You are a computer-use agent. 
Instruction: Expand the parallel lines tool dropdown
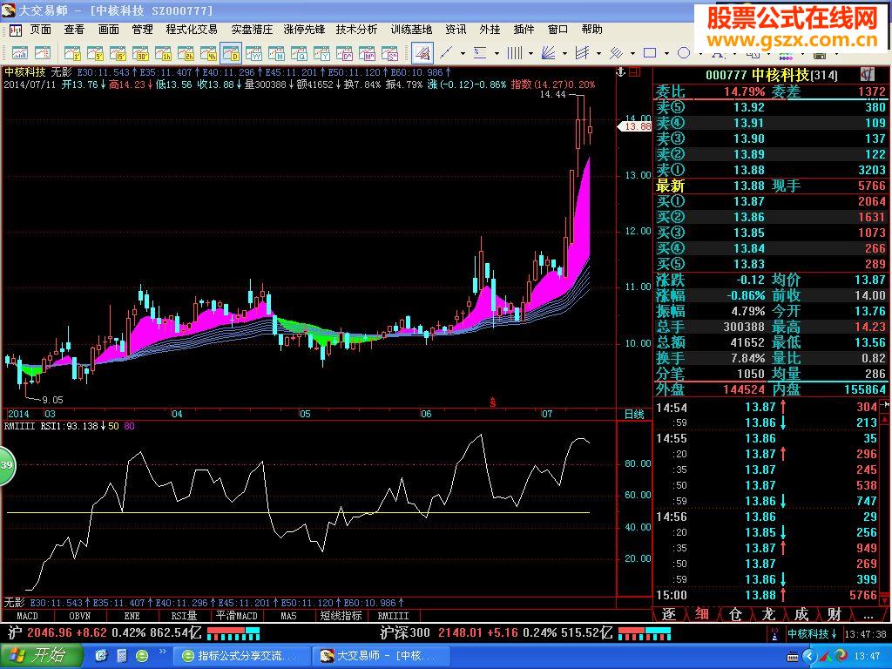tap(632, 53)
